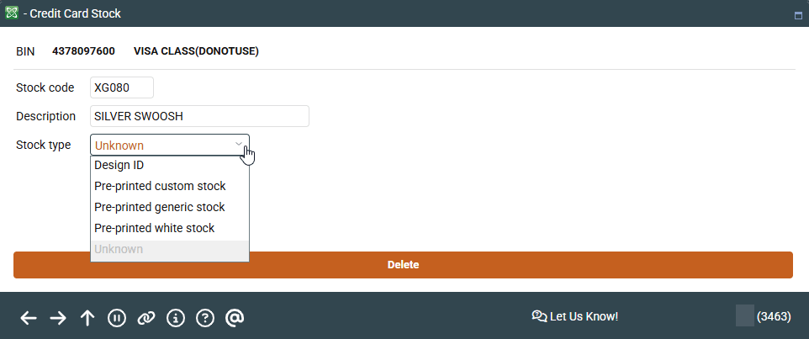This screenshot has width=809, height=339.
Task: Click the @ symbol icon
Action: (x=235, y=317)
